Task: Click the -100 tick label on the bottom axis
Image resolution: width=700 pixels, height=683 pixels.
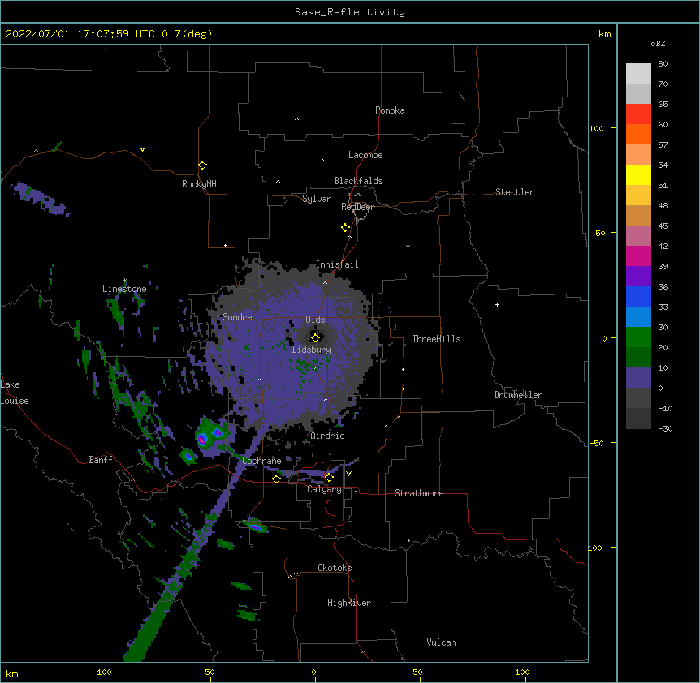Action: 102,672
